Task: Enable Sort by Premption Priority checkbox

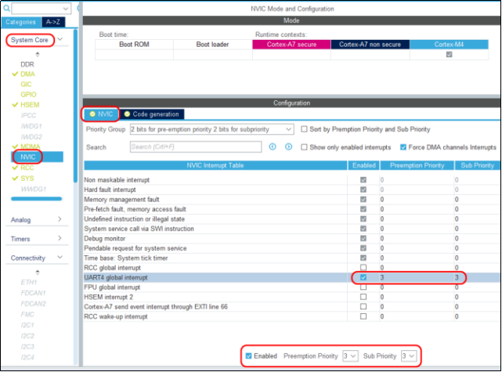Action: (x=304, y=129)
